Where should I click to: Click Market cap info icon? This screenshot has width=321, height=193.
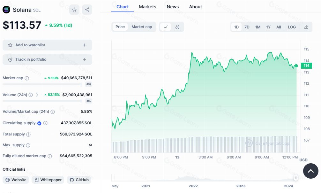click(x=27, y=78)
